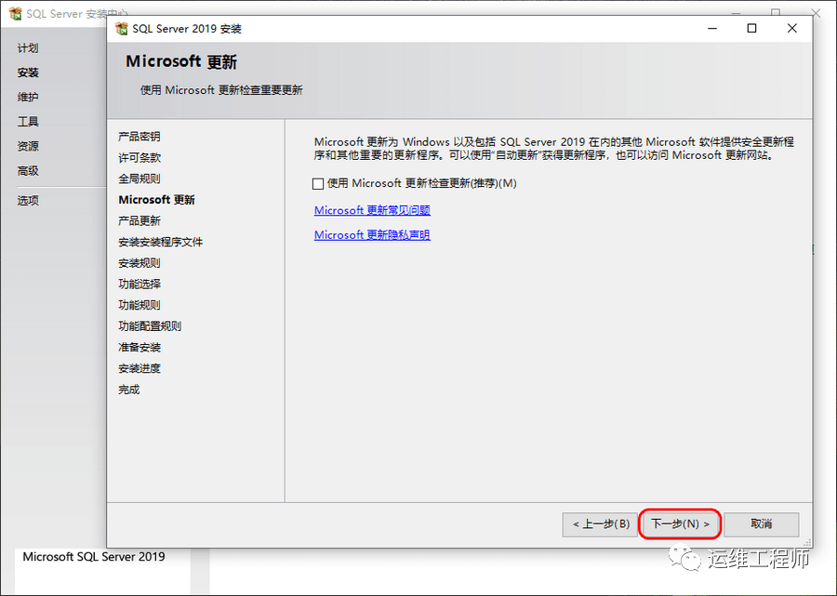This screenshot has height=596, width=837.
Task: Click the 安装规则 step in the wizard list
Action: tap(139, 263)
